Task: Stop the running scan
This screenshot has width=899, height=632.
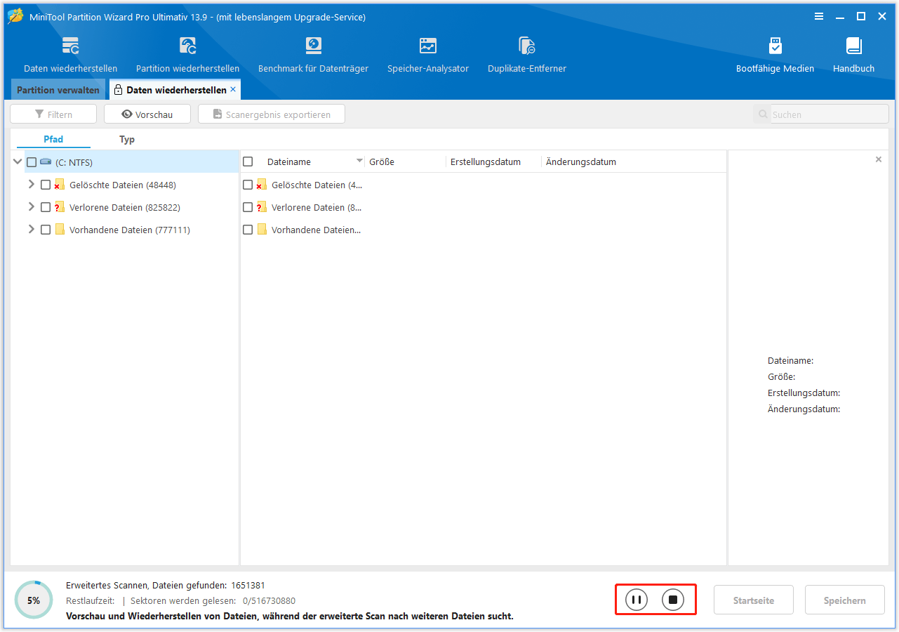Action: point(672,600)
